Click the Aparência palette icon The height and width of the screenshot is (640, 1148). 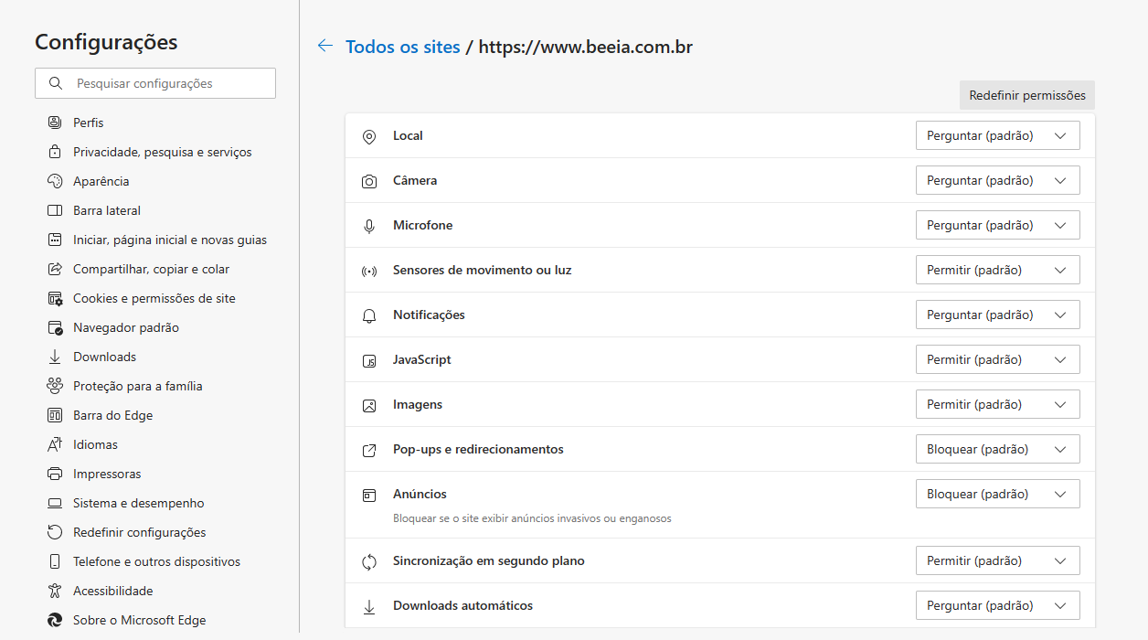click(55, 181)
